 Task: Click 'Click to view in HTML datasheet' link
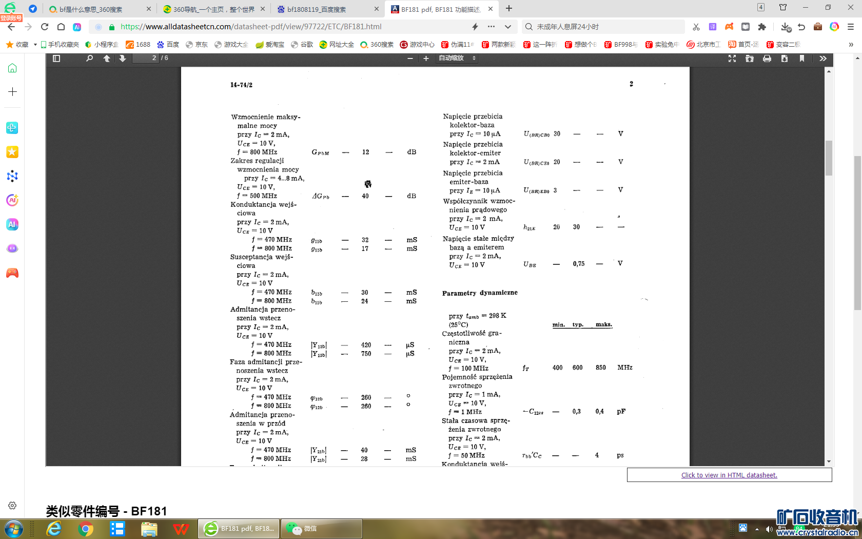click(729, 475)
